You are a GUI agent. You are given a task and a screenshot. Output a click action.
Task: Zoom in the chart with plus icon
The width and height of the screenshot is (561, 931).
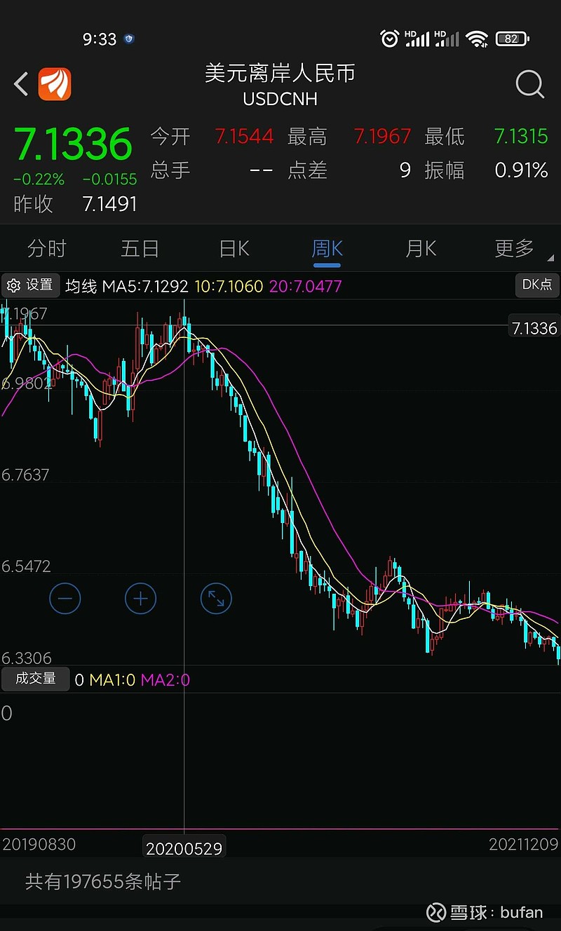(x=140, y=599)
